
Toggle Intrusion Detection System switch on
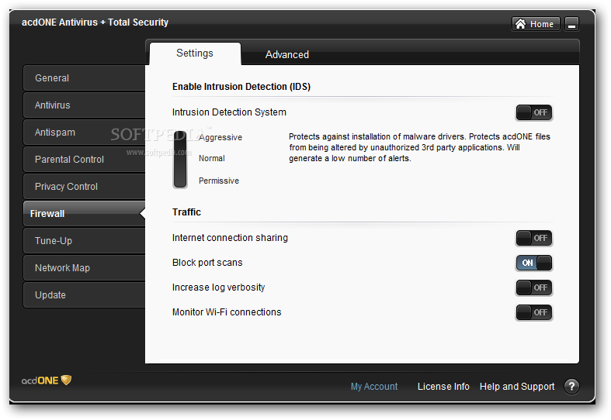coord(534,113)
